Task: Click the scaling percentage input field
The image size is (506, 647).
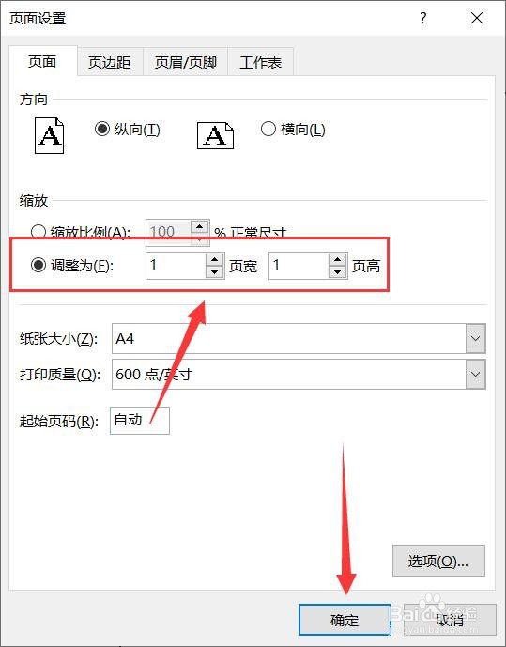Action: pyautogui.click(x=169, y=232)
